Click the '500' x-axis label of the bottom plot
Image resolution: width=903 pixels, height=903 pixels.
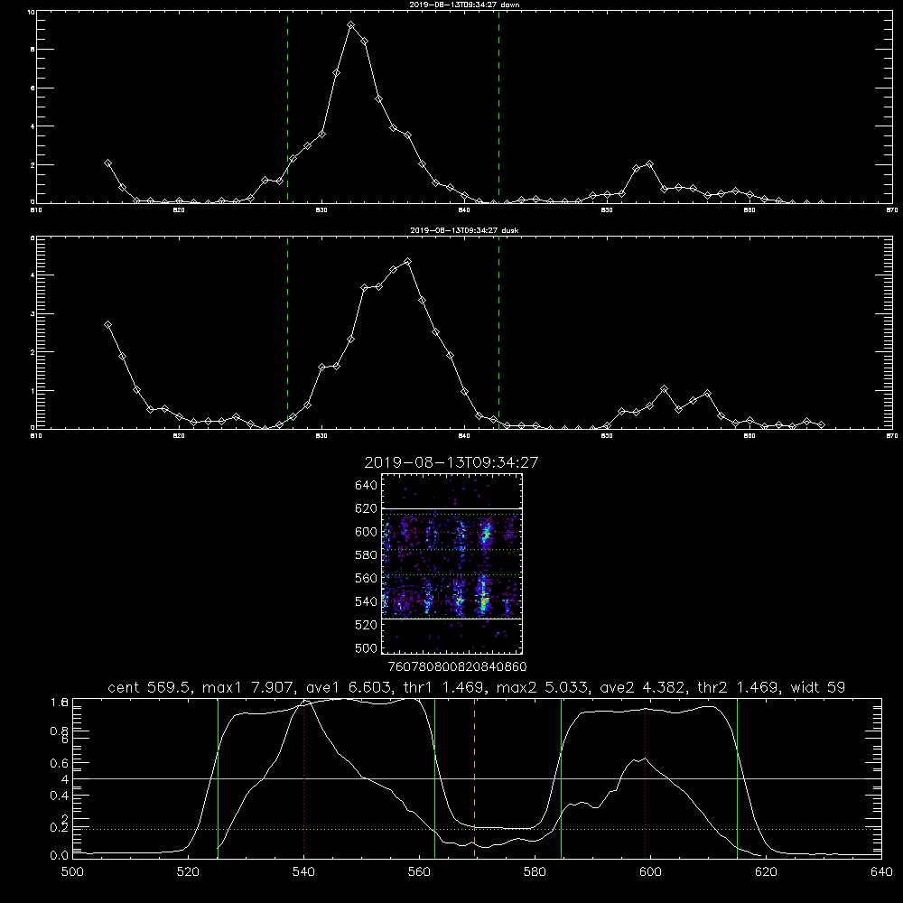(x=72, y=872)
